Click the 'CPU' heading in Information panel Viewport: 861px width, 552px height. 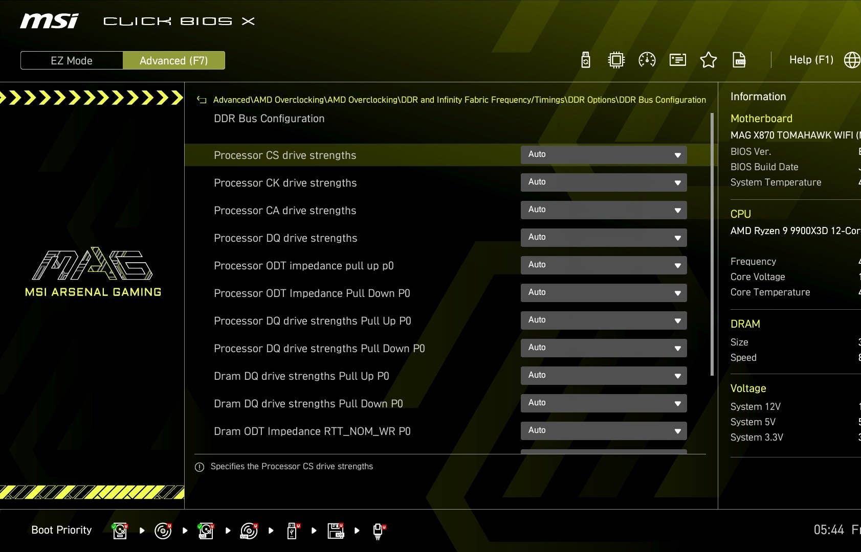point(741,214)
